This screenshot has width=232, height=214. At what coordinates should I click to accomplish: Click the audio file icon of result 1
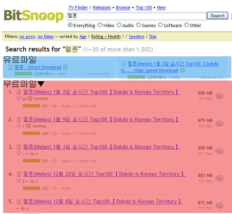pos(19,92)
